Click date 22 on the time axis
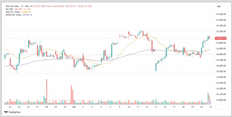Screen dimensions: 232x117 coord(10,107)
